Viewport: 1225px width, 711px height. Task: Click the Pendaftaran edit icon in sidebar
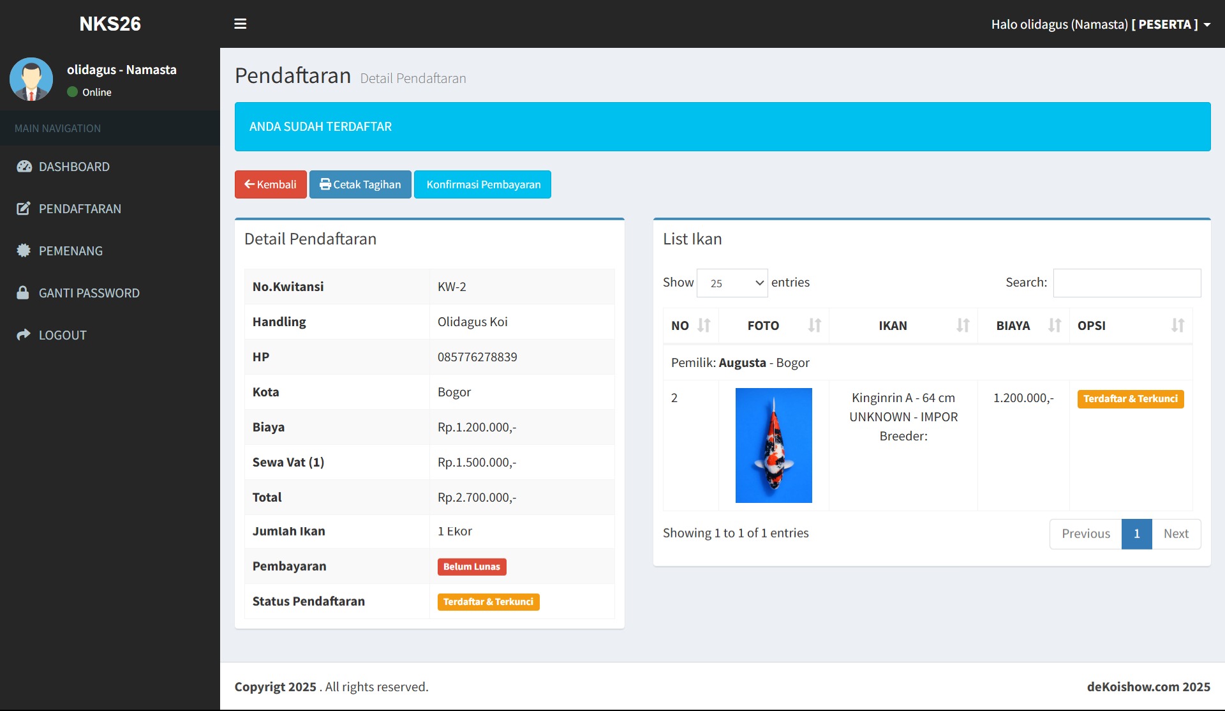pyautogui.click(x=24, y=209)
